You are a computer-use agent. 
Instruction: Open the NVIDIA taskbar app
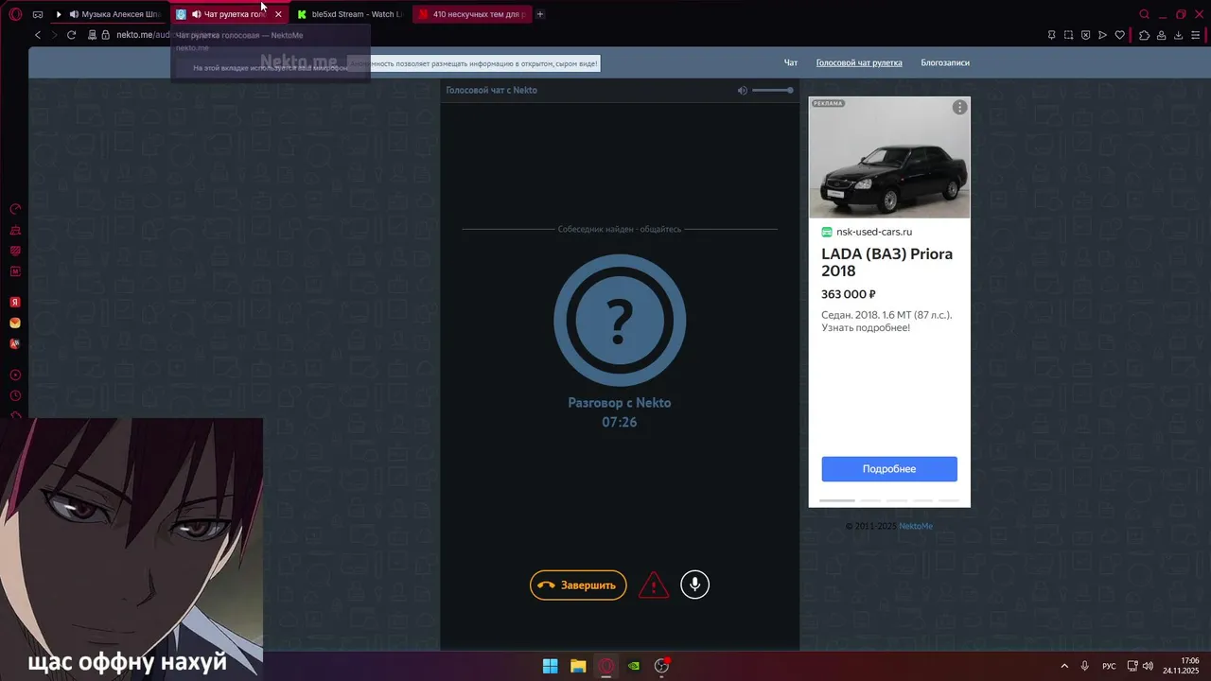click(634, 666)
